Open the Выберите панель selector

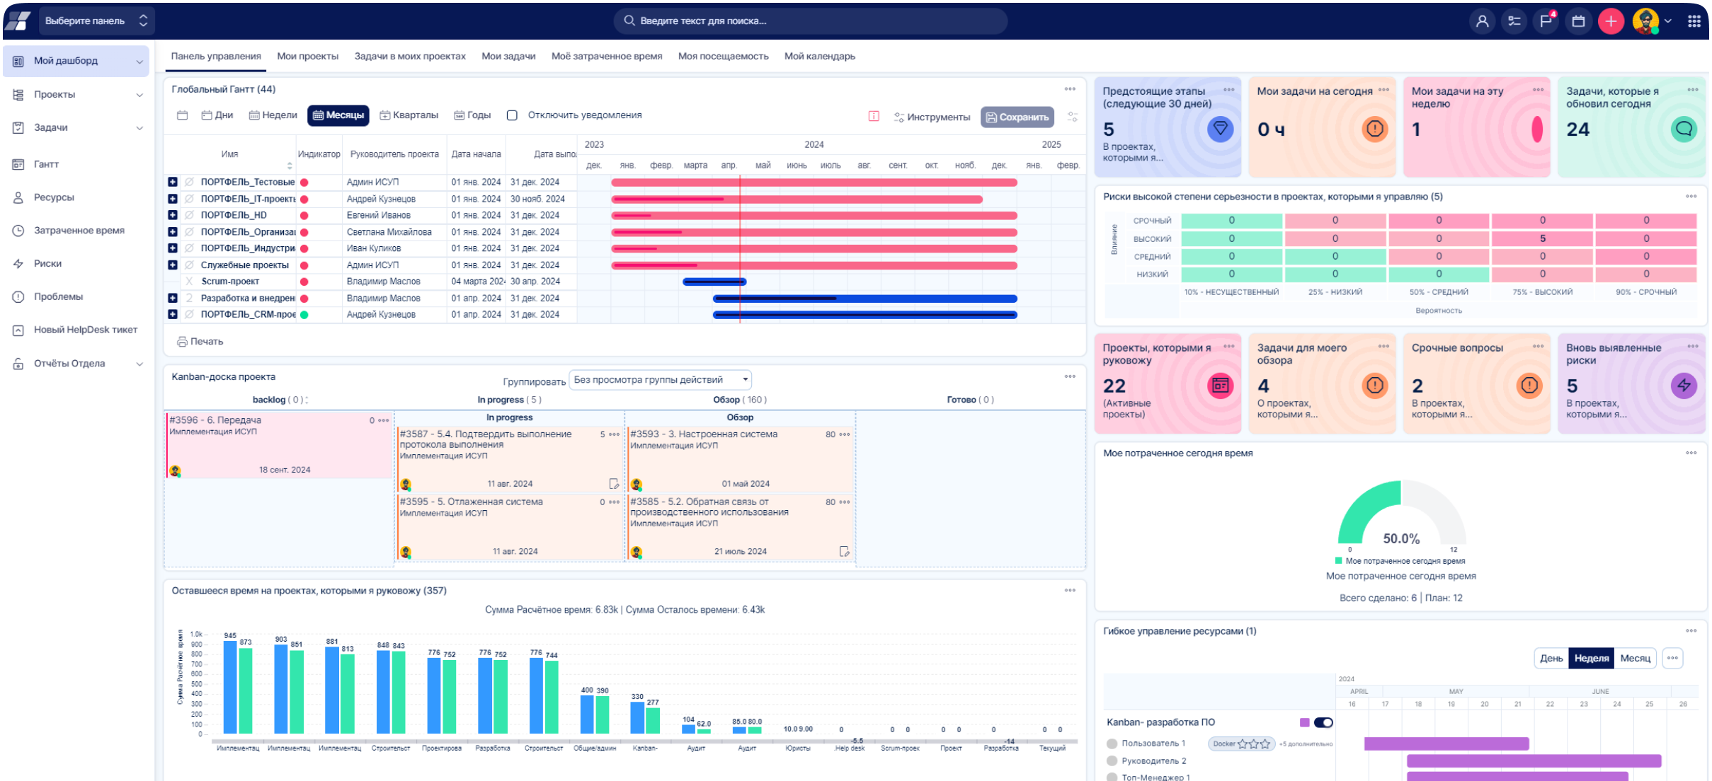click(x=96, y=21)
